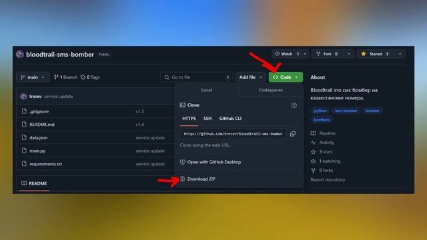The image size is (427, 240).
Task: Click the README.md file icon
Action: pyautogui.click(x=24, y=124)
